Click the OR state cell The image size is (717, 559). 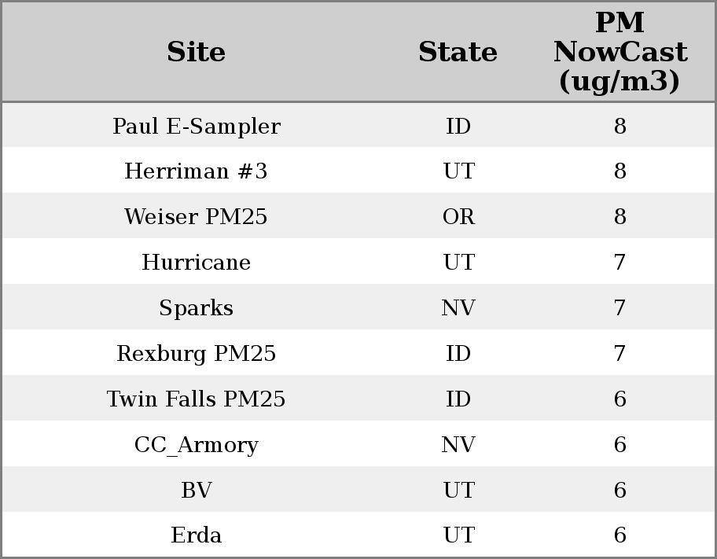458,217
